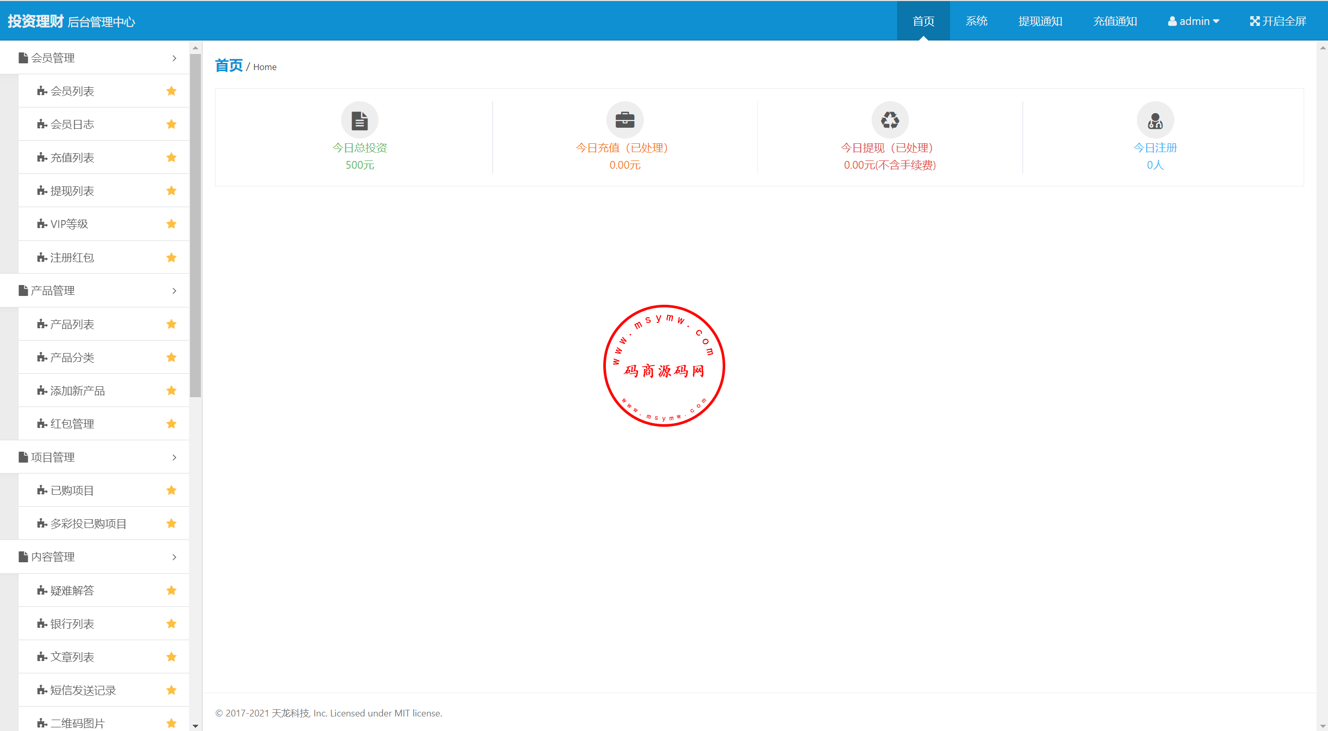Open 会员日志 in sidebar
1328x731 pixels.
[x=104, y=124]
